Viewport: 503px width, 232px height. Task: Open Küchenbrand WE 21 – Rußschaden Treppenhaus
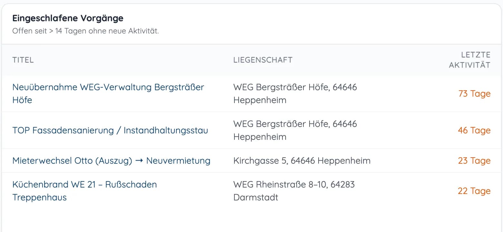[x=84, y=191]
